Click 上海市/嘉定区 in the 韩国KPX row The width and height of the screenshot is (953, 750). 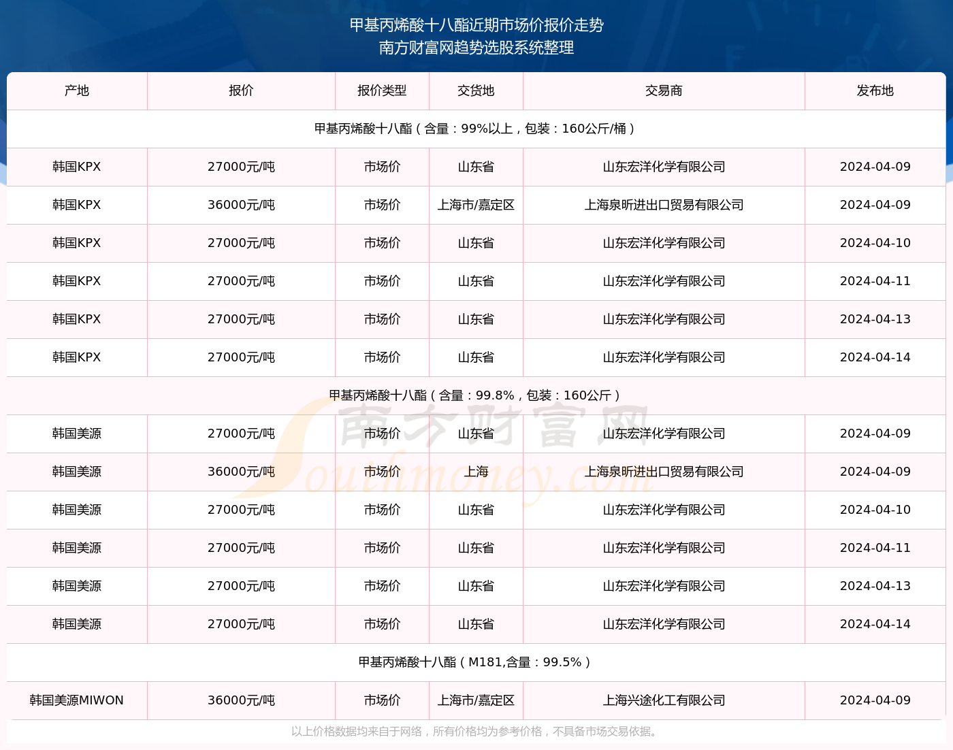pyautogui.click(x=476, y=205)
